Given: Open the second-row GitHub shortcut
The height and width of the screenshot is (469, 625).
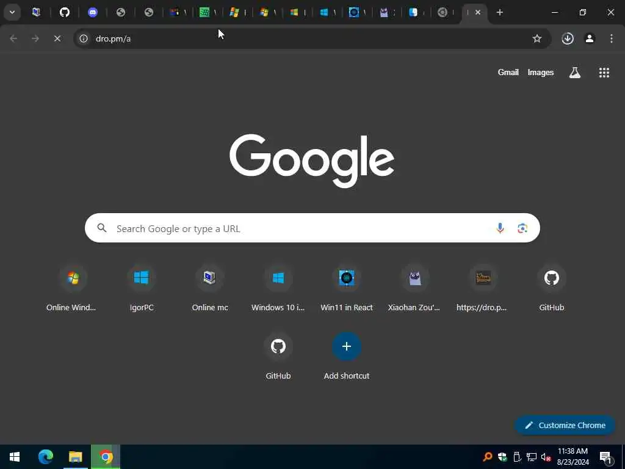Looking at the screenshot, I should pos(278,356).
